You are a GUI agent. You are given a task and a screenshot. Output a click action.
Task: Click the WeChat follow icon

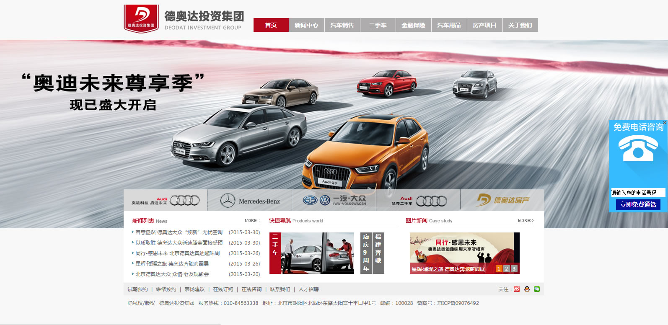coord(537,289)
